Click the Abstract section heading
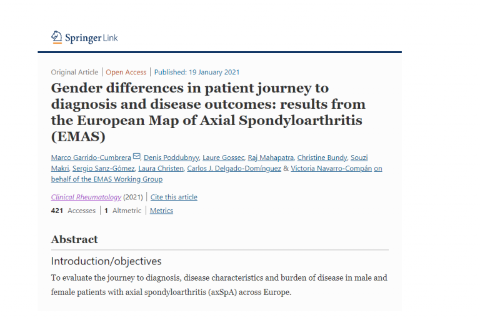 point(74,239)
